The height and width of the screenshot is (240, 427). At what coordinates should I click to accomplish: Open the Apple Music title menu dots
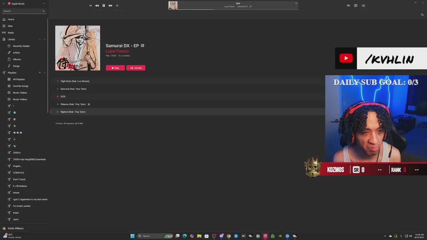tap(44, 4)
